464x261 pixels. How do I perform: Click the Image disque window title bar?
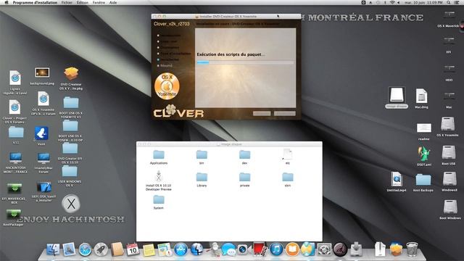(x=229, y=144)
